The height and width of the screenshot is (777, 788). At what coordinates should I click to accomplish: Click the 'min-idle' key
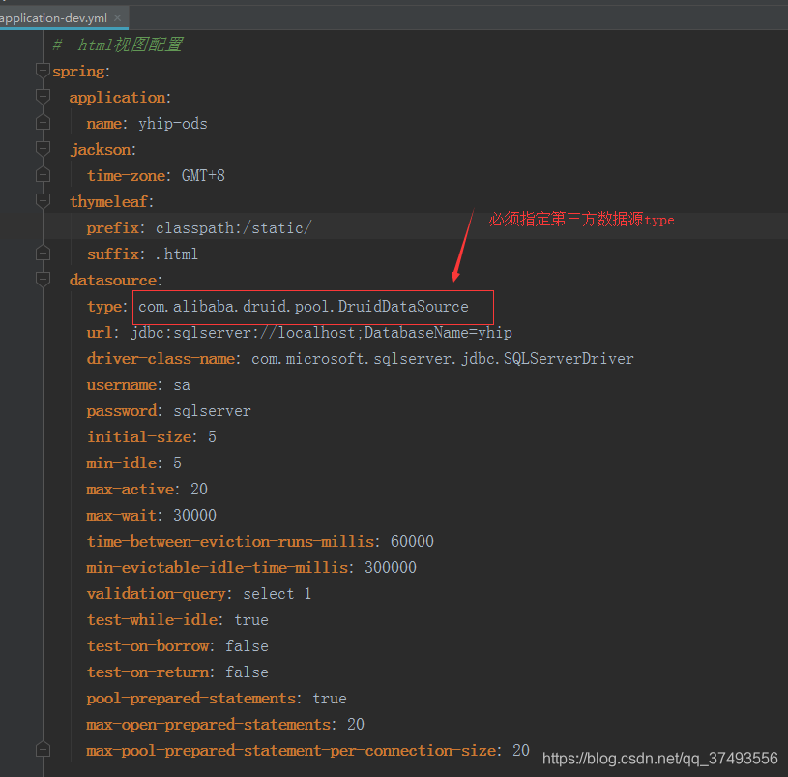122,463
